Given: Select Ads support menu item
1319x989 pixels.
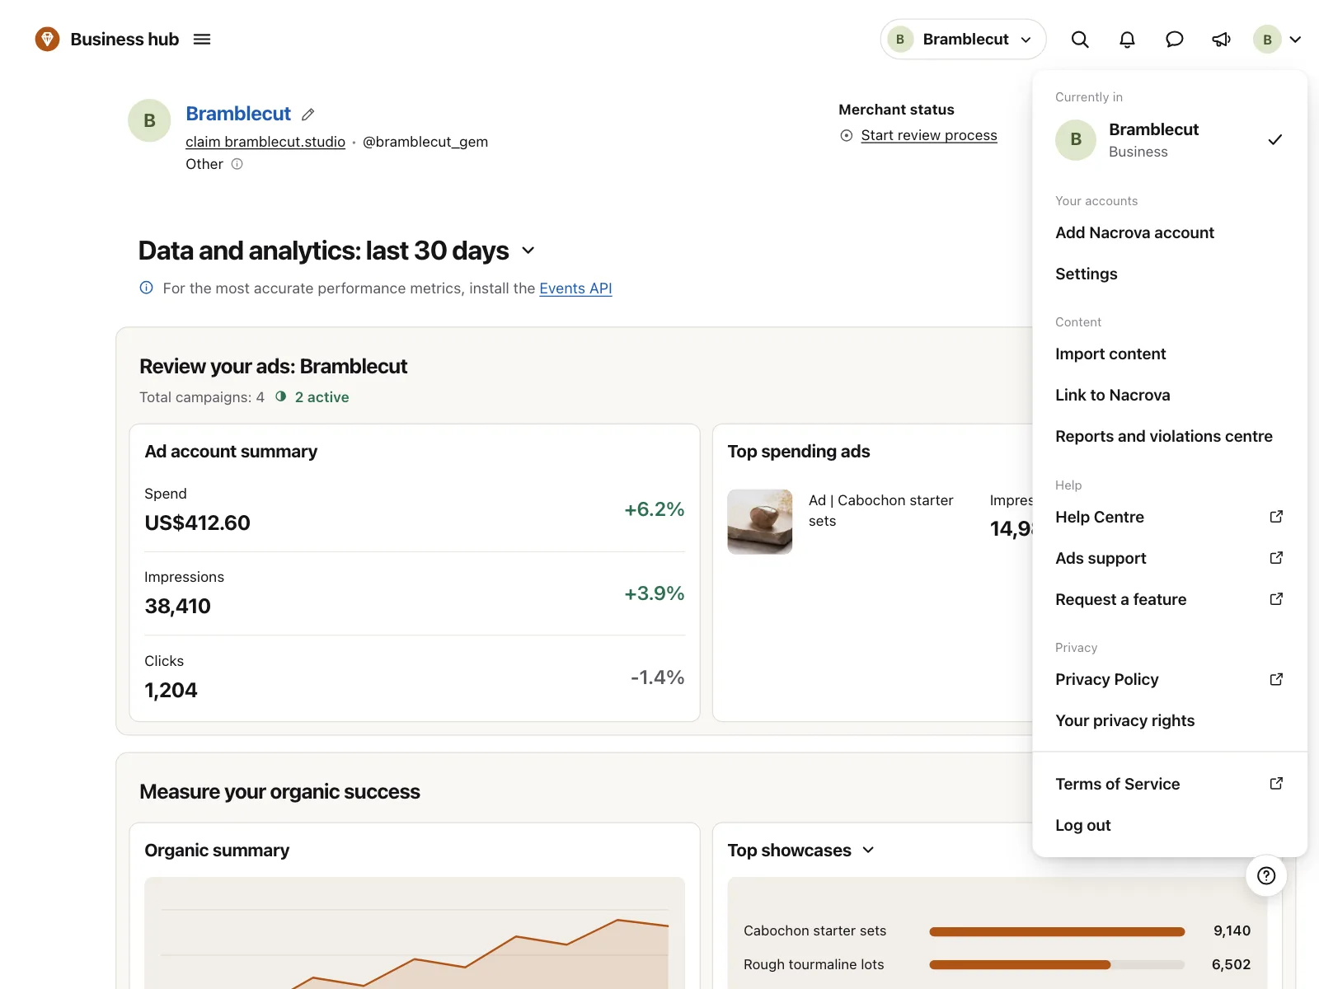Looking at the screenshot, I should 1169,559.
